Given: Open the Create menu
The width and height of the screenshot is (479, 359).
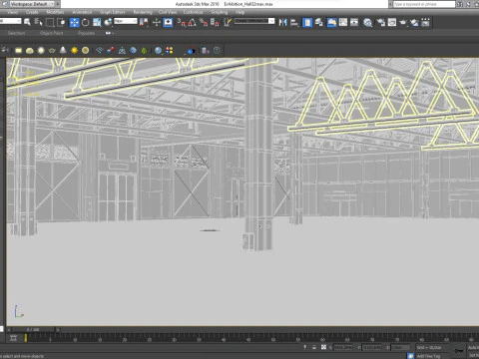Looking at the screenshot, I should pyautogui.click(x=32, y=12).
